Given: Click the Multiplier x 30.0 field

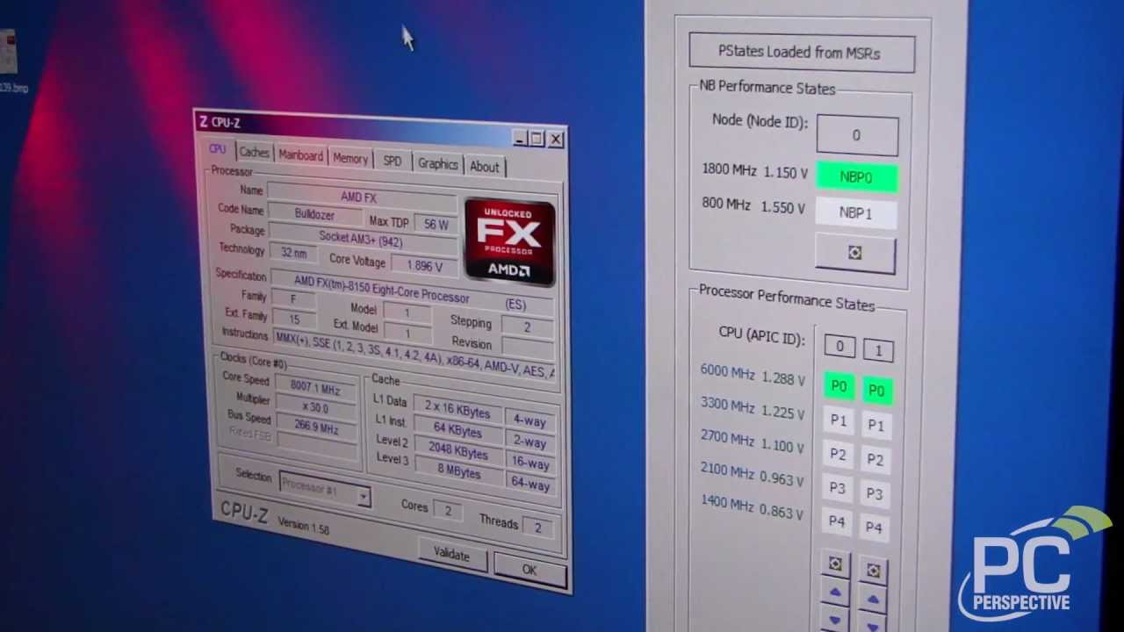Looking at the screenshot, I should click(316, 407).
